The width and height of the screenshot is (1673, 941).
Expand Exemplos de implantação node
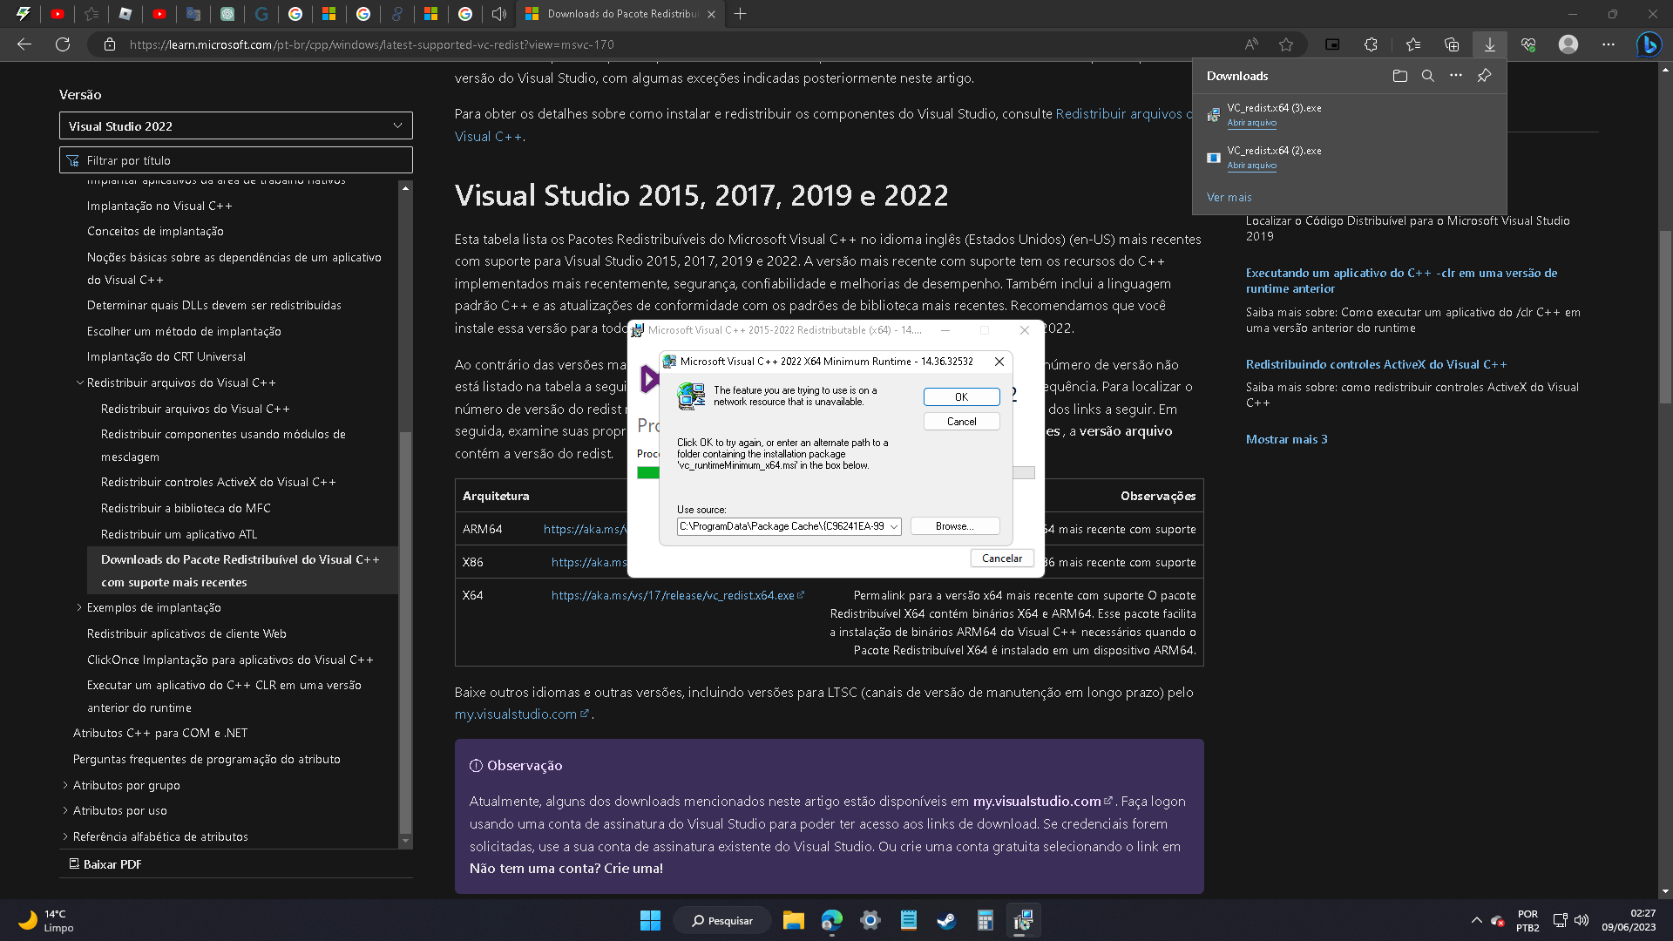(x=79, y=607)
